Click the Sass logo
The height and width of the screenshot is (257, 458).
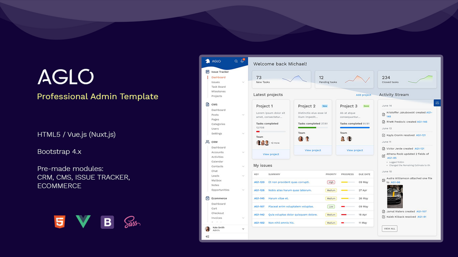pyautogui.click(x=132, y=222)
